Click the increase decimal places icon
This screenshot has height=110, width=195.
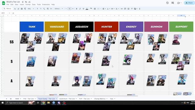click(48, 9)
